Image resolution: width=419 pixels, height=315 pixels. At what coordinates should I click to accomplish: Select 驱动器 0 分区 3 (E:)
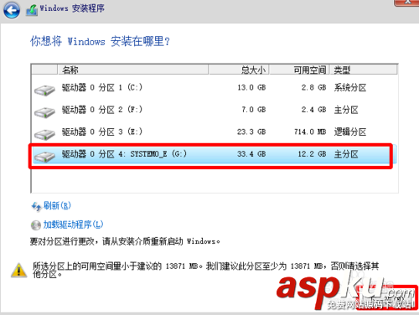coord(102,132)
